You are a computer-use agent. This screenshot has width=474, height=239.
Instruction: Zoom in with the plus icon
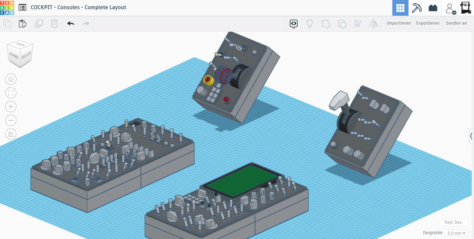[x=11, y=106]
